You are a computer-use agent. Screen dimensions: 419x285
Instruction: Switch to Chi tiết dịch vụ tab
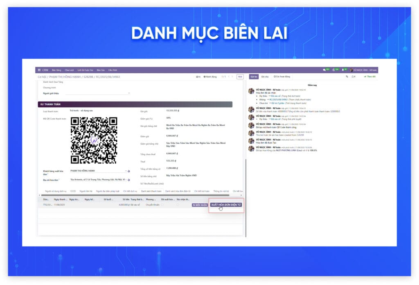(130, 191)
